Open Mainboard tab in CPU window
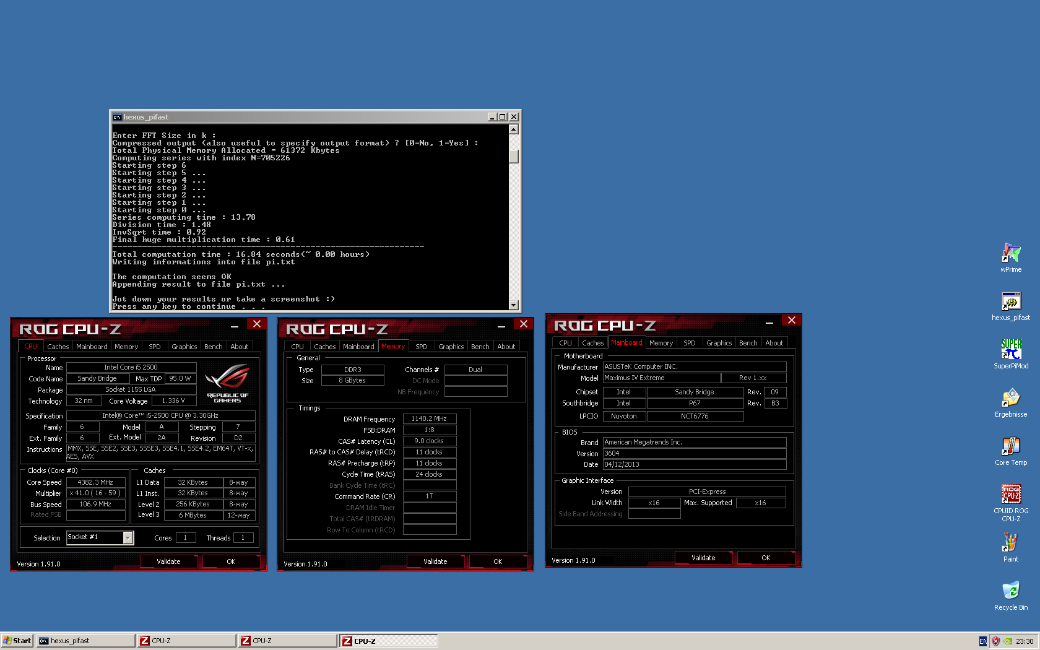 point(92,347)
